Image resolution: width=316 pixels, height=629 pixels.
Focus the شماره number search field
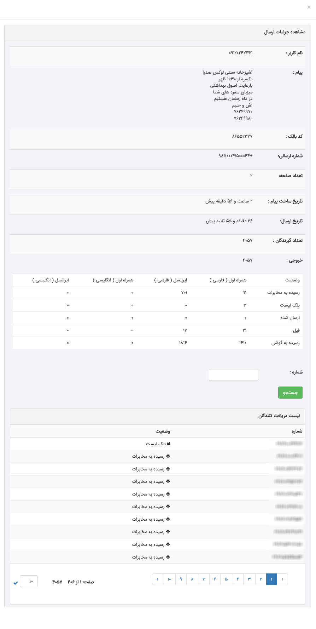[x=234, y=375]
